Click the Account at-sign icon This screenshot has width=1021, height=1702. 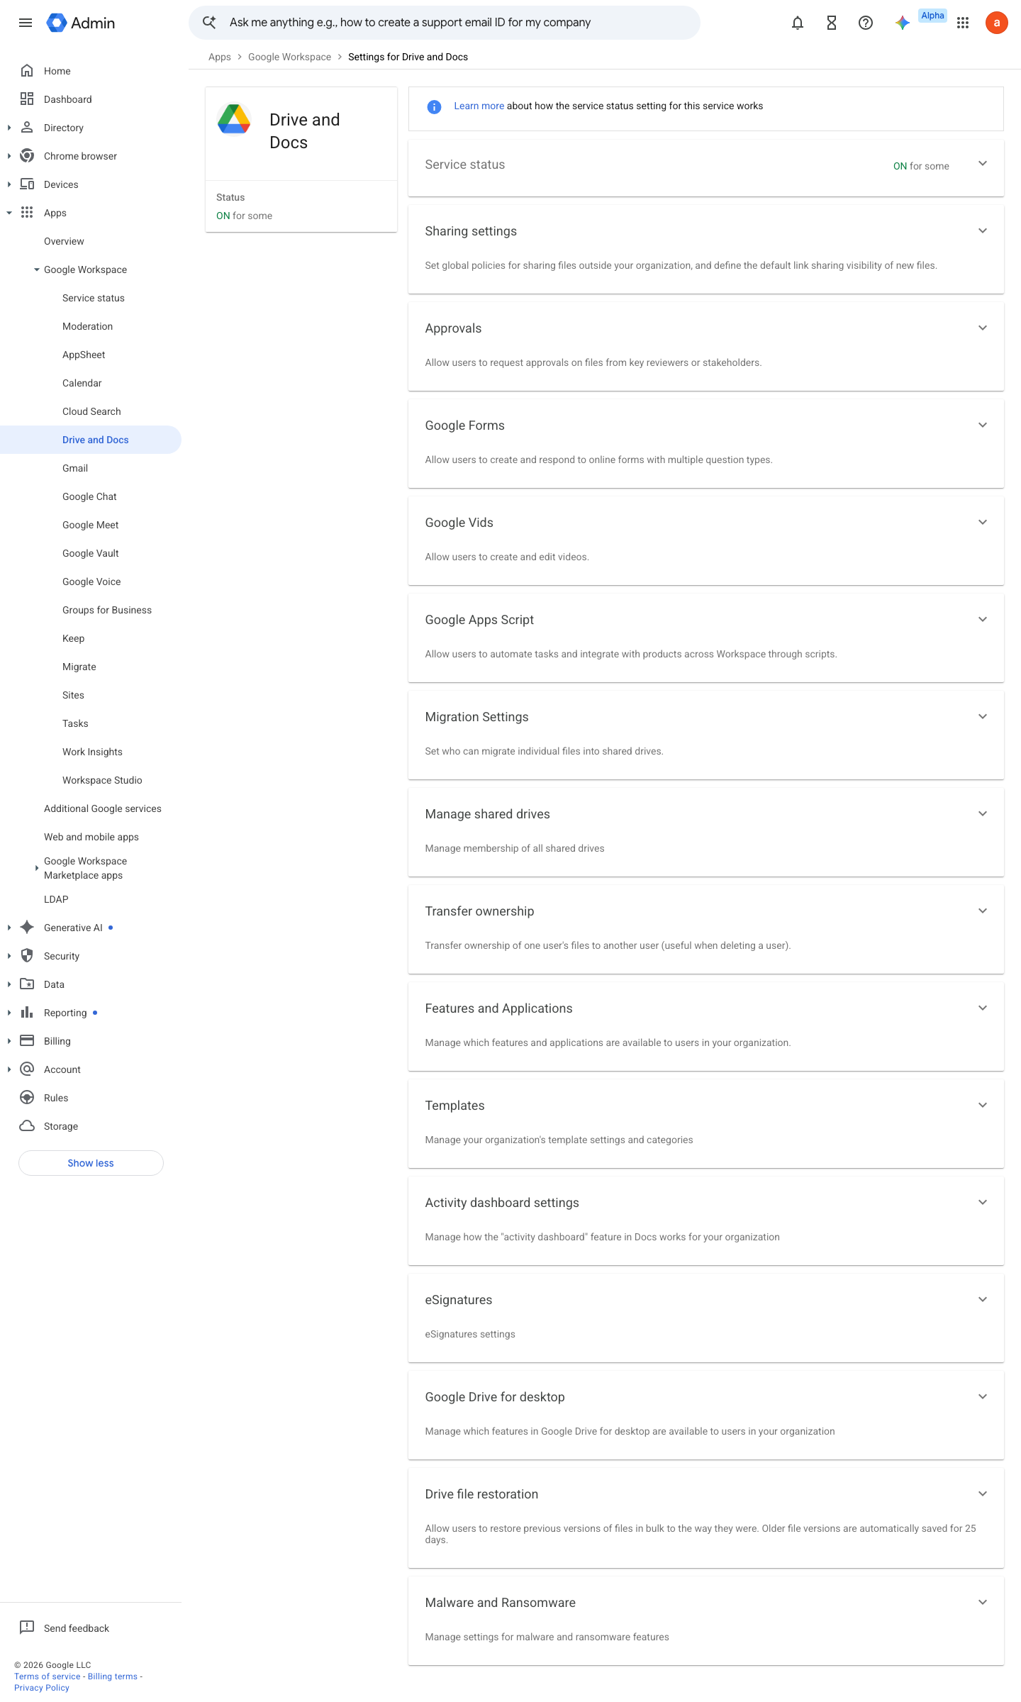coord(27,1069)
